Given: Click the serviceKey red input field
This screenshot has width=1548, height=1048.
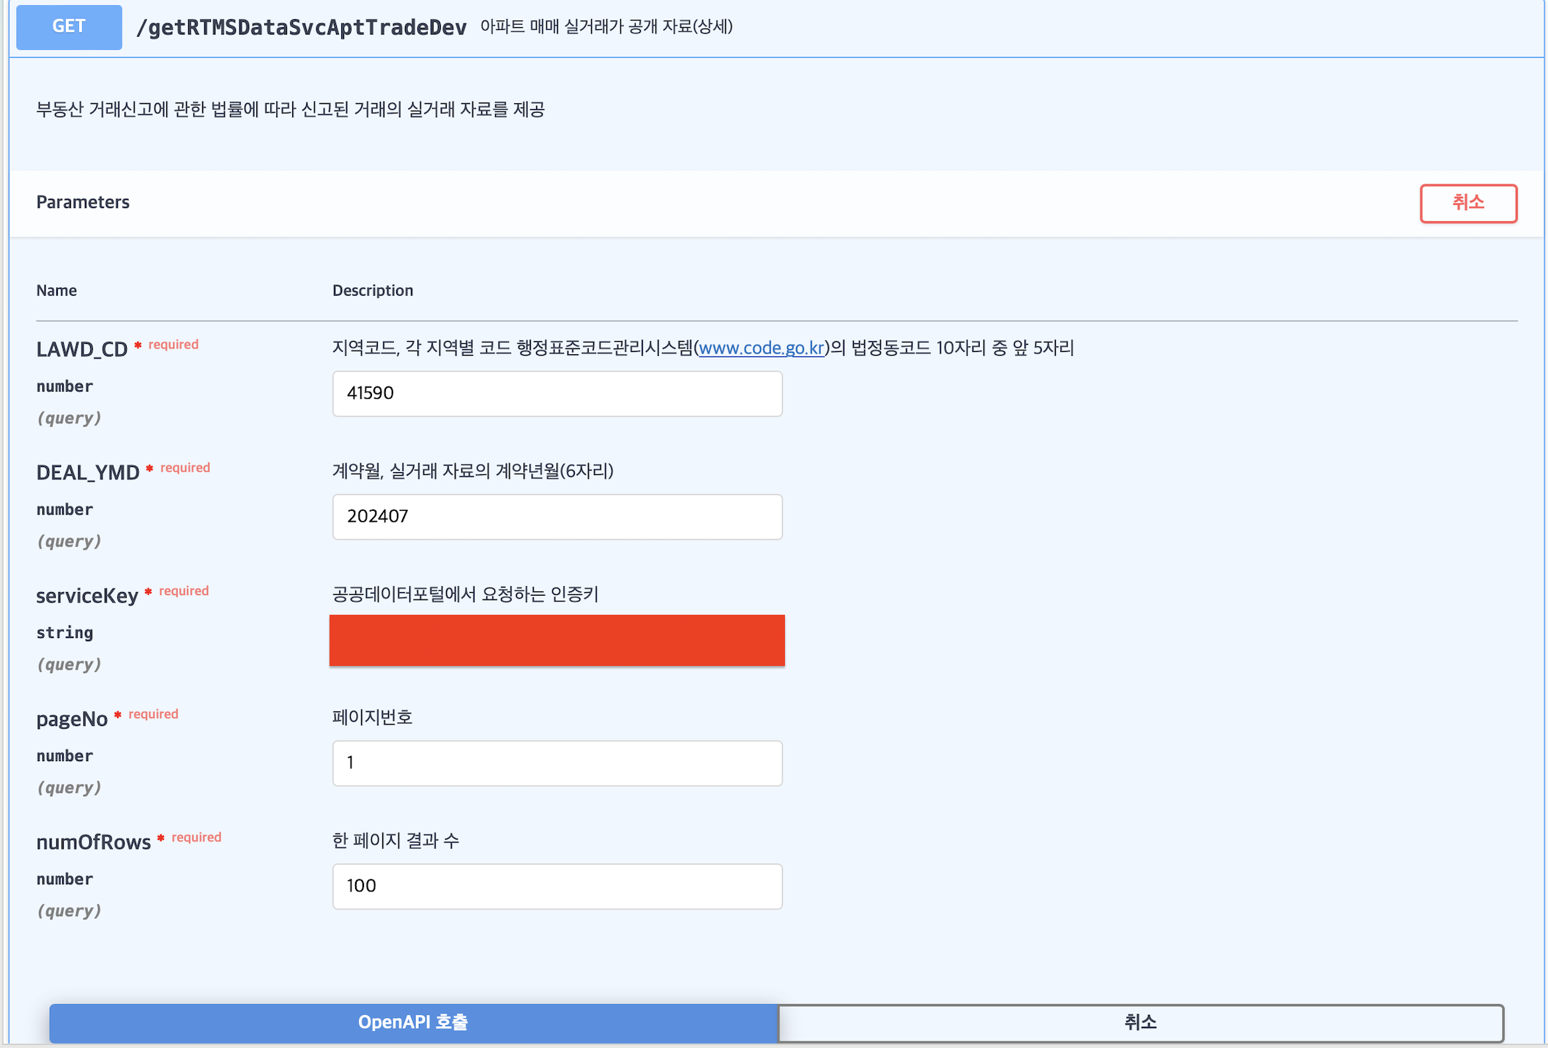Looking at the screenshot, I should (x=557, y=640).
